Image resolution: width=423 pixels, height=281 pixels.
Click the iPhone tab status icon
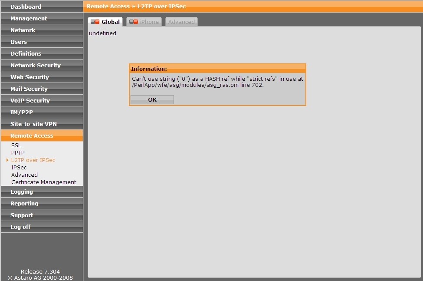tap(134, 22)
